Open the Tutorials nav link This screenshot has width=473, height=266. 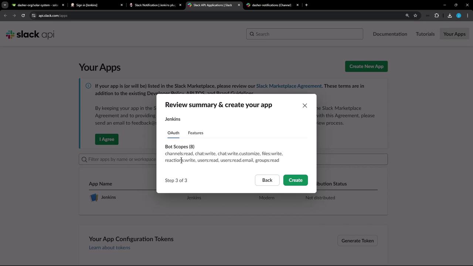click(425, 34)
